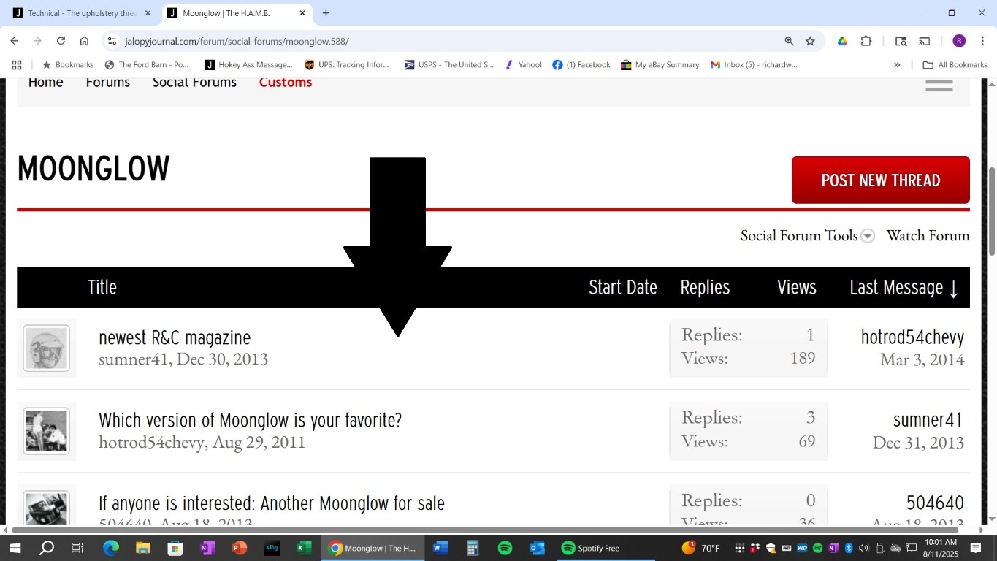Click the browser reload page icon
997x561 pixels.
click(61, 41)
